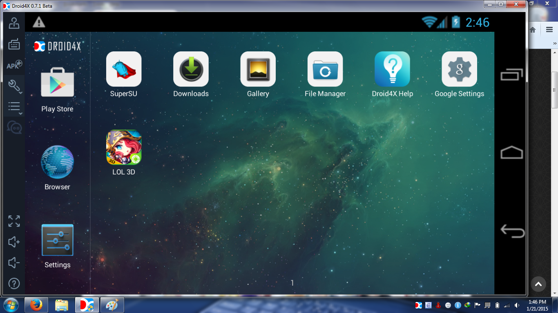Click the Droid4X taskbar button
Viewport: 558px width, 313px height.
pyautogui.click(x=87, y=305)
